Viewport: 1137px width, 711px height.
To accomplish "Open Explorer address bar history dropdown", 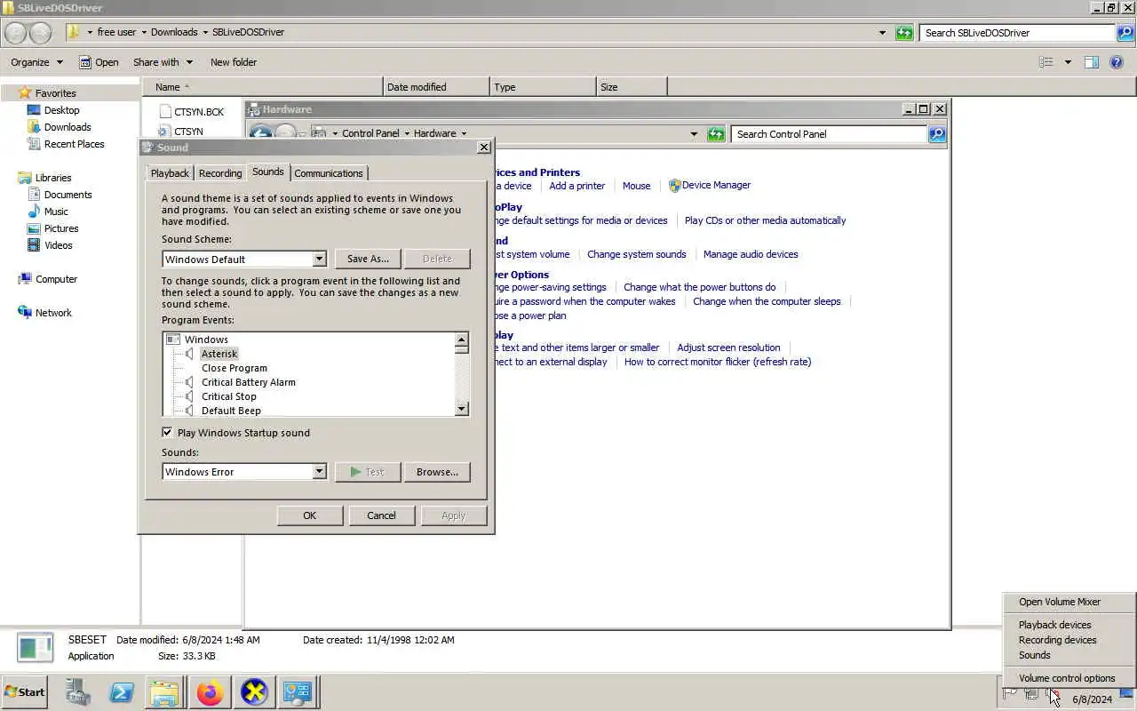I will pos(882,33).
